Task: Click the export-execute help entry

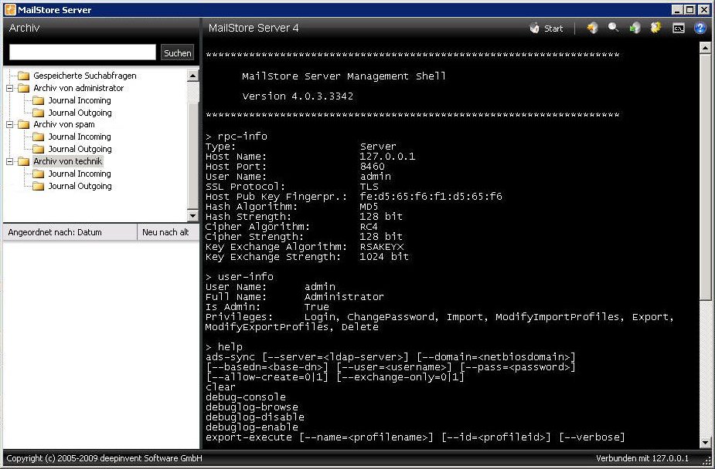Action: (x=249, y=437)
